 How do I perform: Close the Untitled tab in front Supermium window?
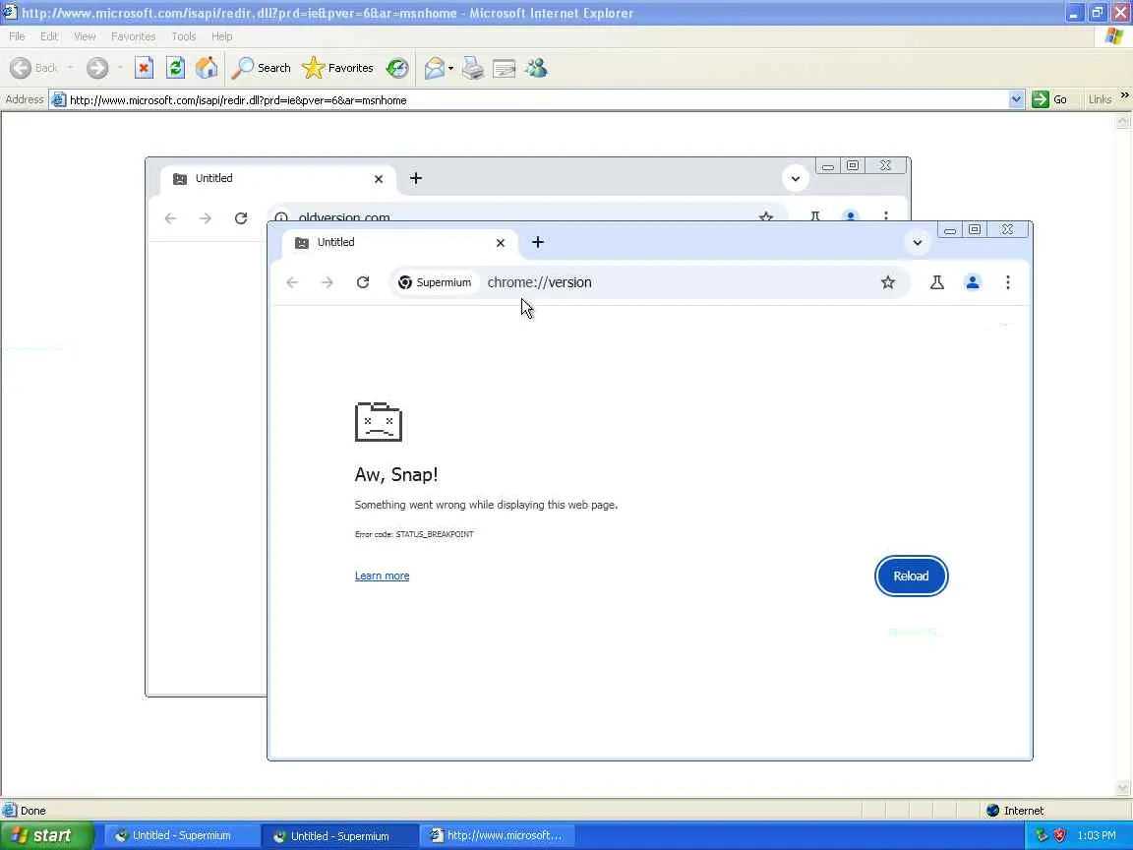[x=500, y=243]
